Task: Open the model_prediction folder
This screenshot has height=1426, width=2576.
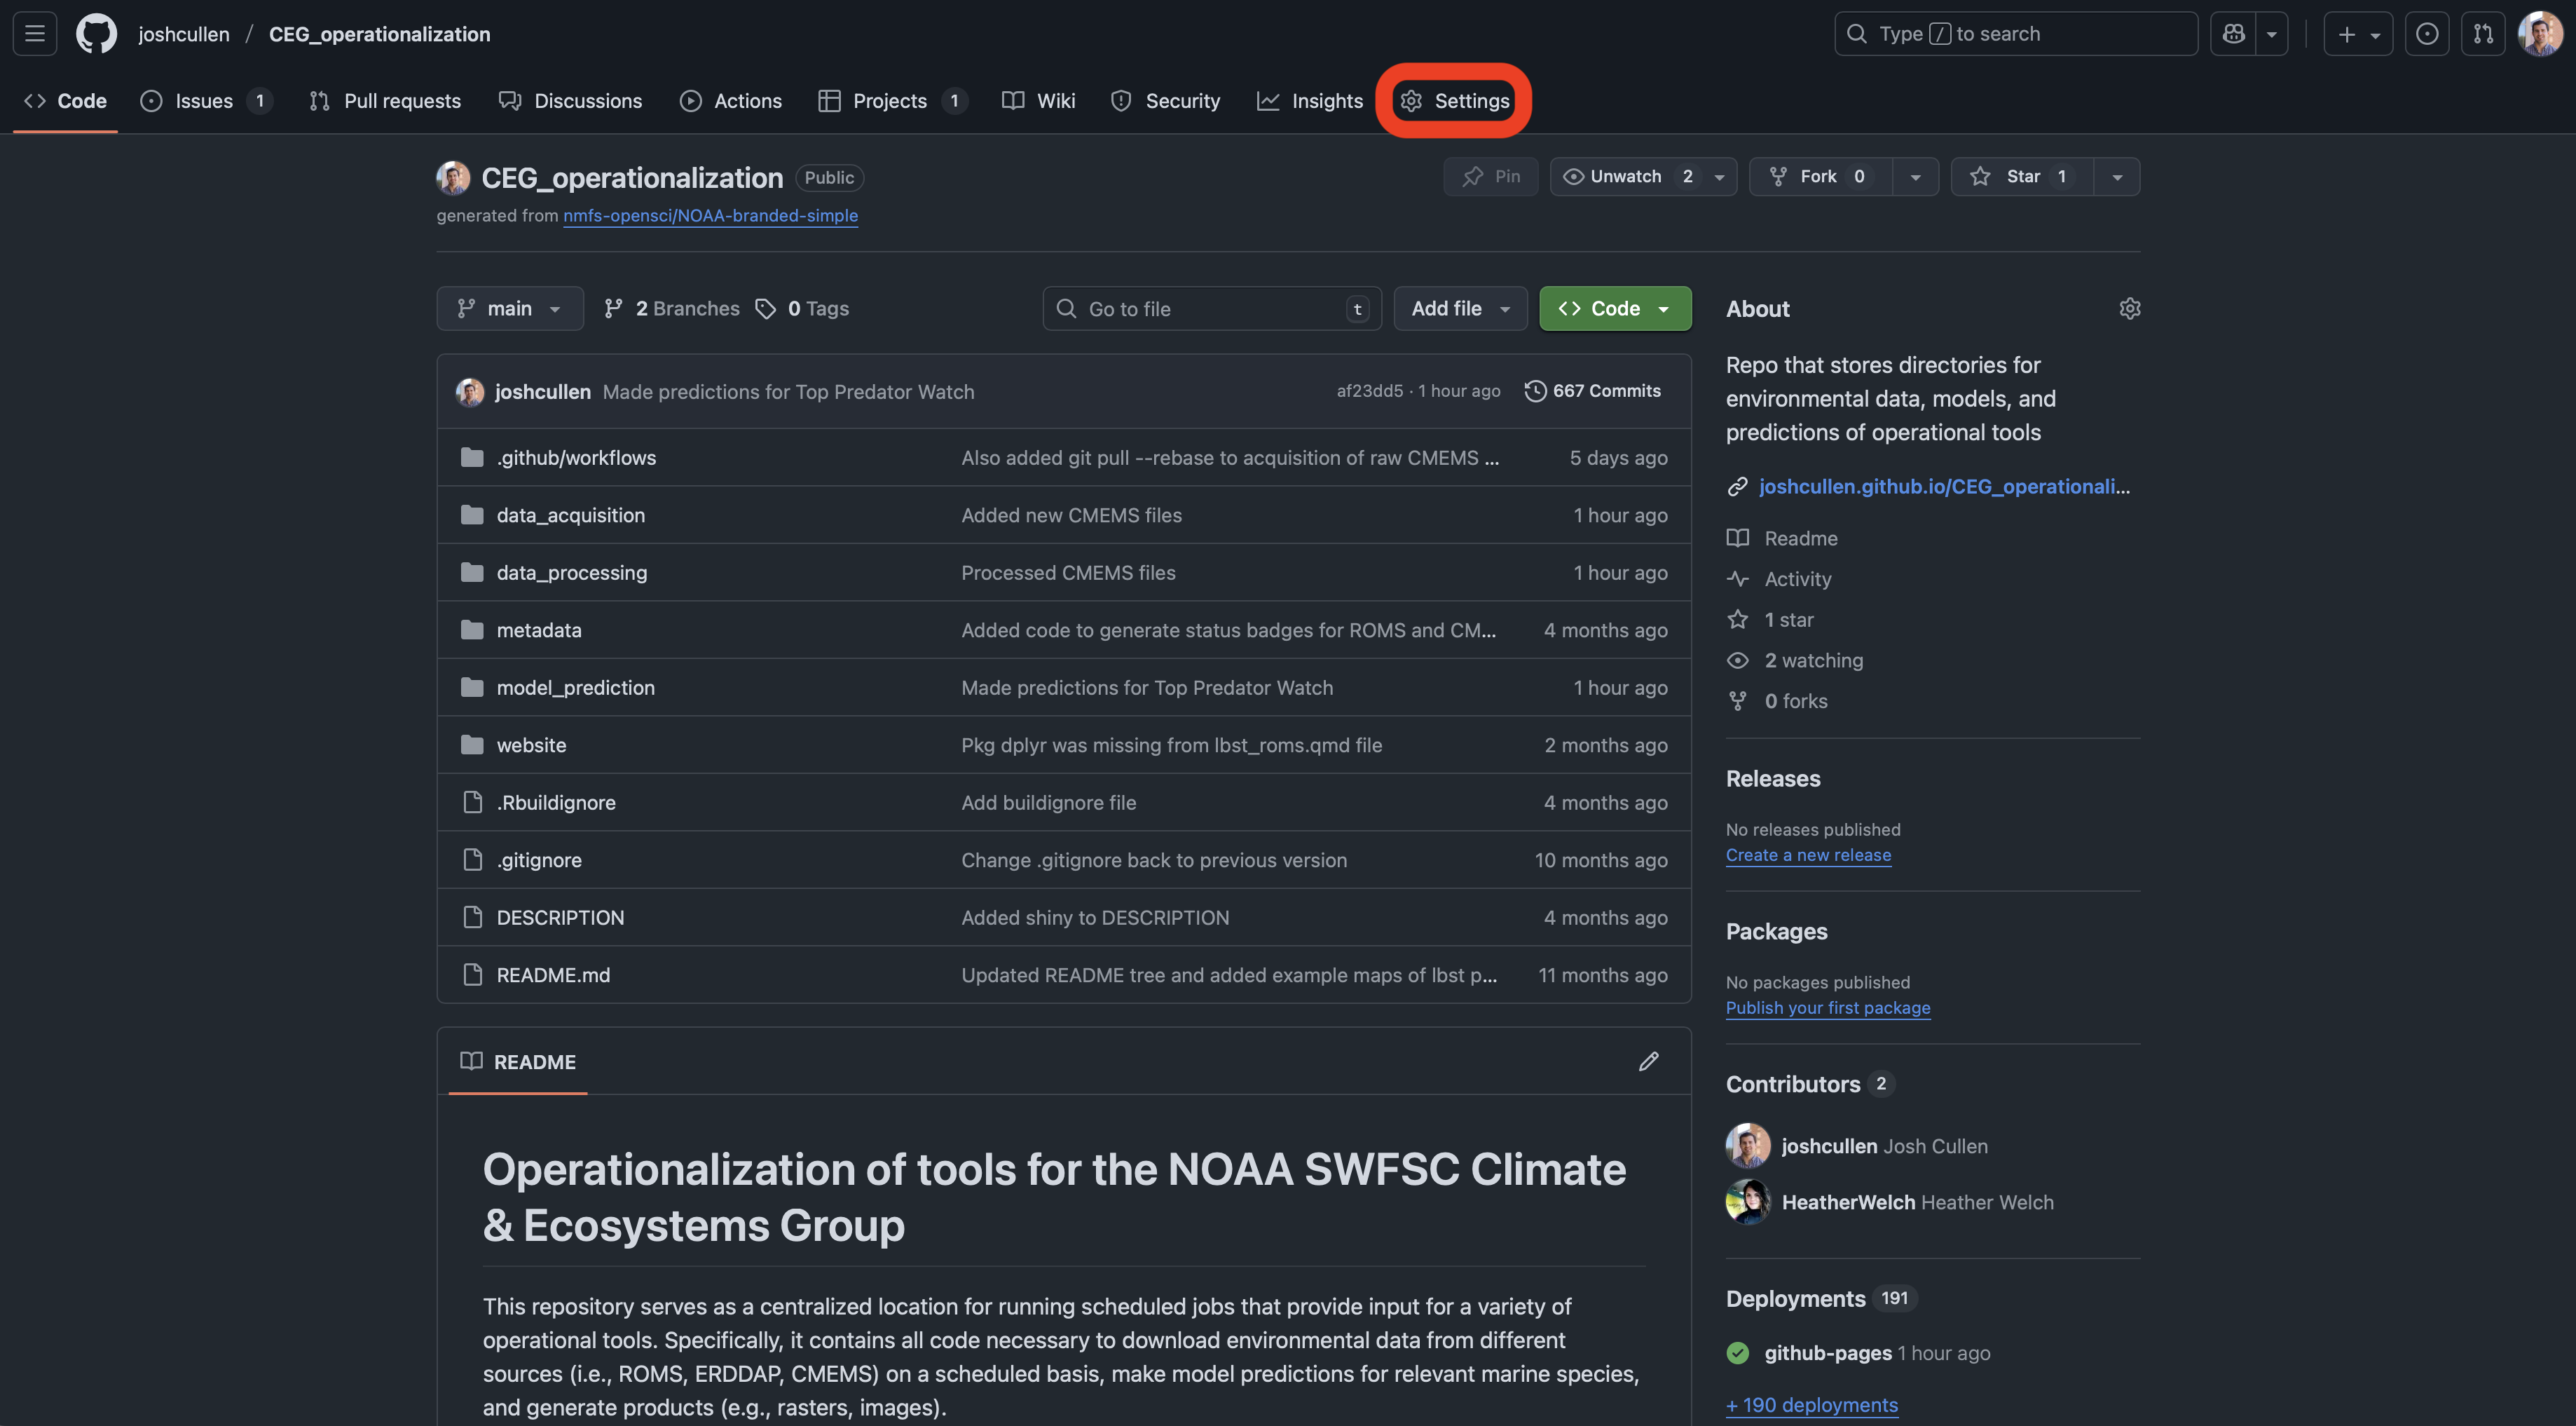Action: 575,688
